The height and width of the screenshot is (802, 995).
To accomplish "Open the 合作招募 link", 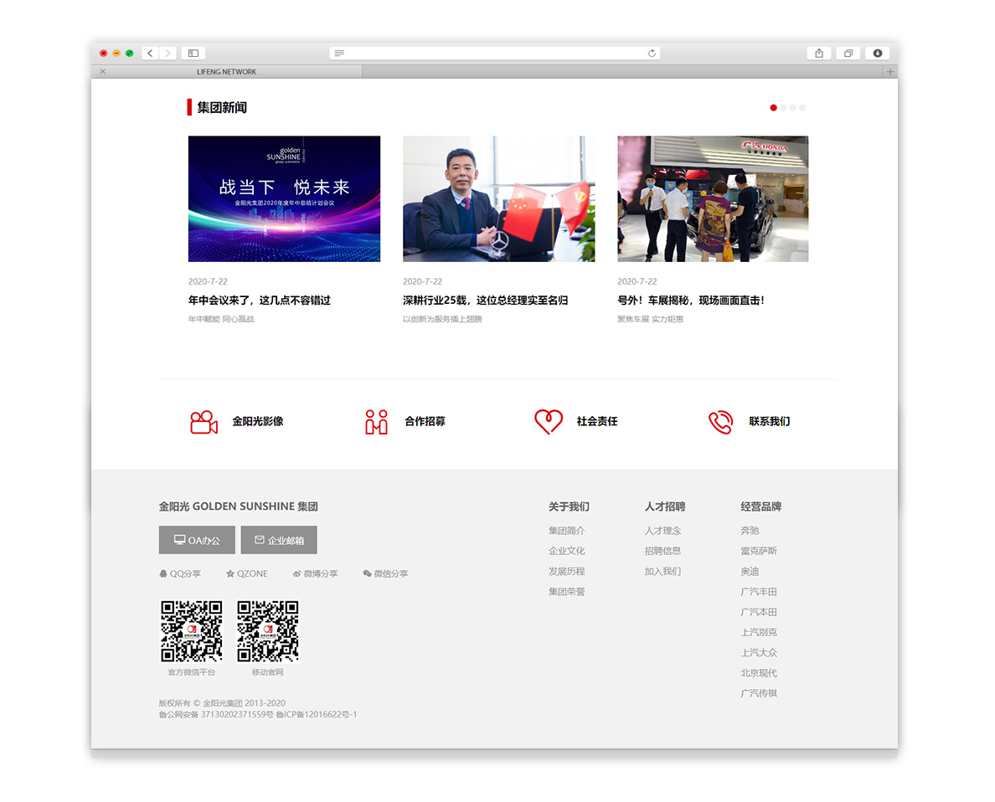I will tap(425, 421).
